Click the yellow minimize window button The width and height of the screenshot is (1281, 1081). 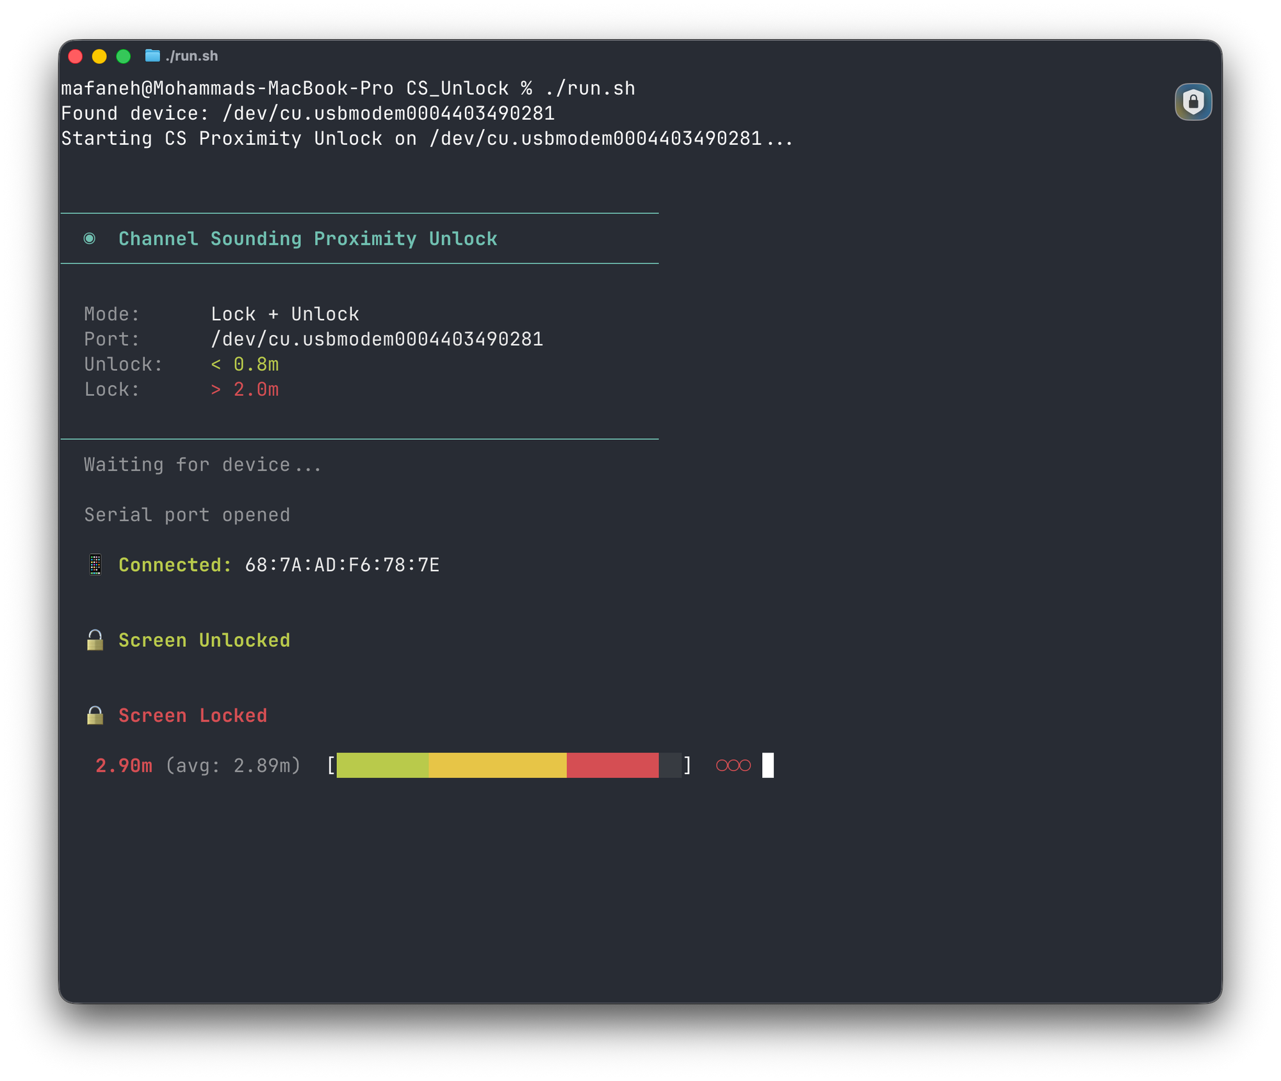pos(99,56)
